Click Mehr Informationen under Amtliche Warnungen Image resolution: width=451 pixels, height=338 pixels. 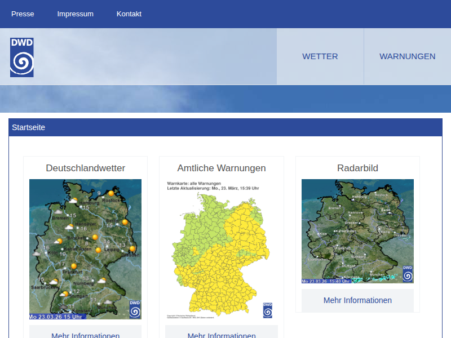click(222, 336)
